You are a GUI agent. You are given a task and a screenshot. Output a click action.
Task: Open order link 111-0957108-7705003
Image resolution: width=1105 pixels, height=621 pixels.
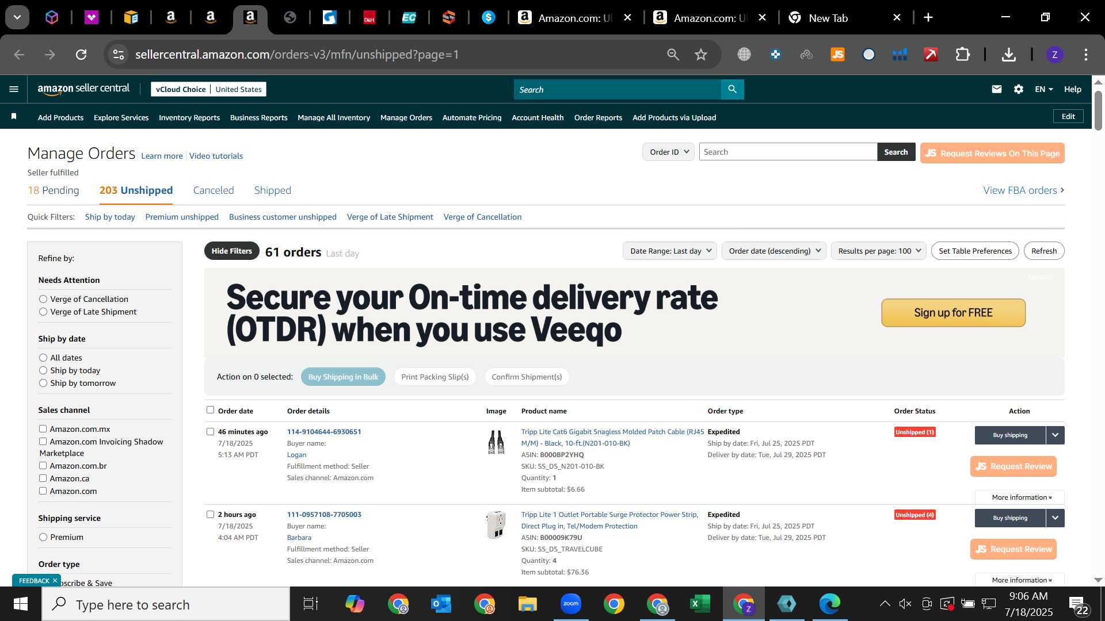tap(324, 515)
